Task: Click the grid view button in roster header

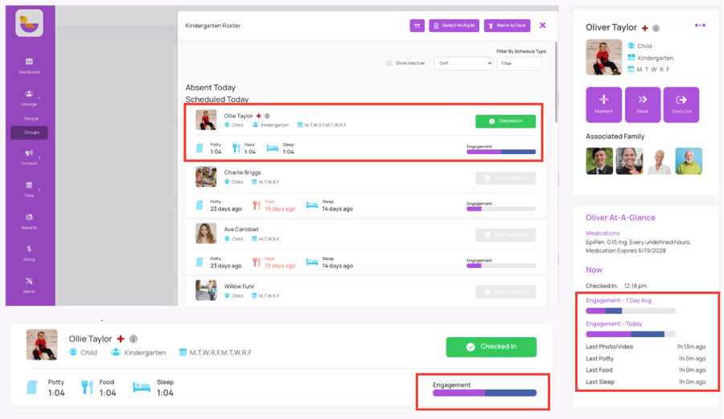Action: click(417, 26)
